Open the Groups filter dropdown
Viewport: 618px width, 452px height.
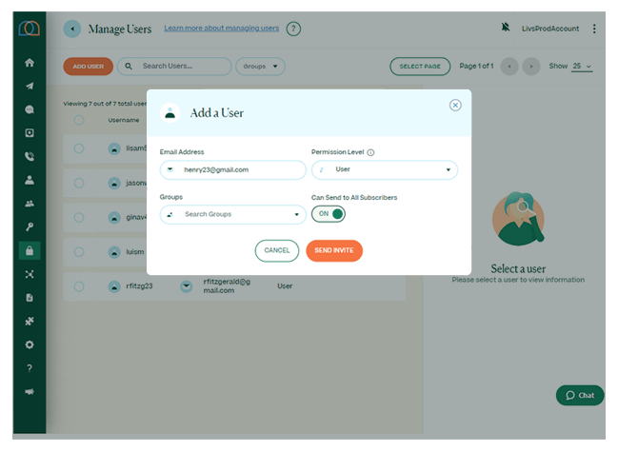pyautogui.click(x=260, y=67)
